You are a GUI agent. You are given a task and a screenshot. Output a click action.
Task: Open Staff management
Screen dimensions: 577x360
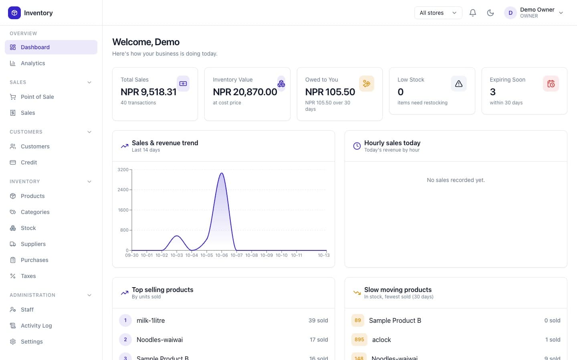click(51, 310)
